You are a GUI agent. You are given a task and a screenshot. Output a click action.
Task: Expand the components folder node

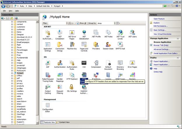click(x=12, y=21)
